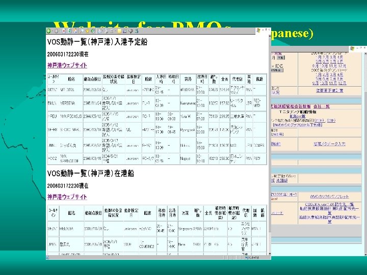Click the Print toolbar icon
Screen dimensions: 367x275
pos(106,31)
